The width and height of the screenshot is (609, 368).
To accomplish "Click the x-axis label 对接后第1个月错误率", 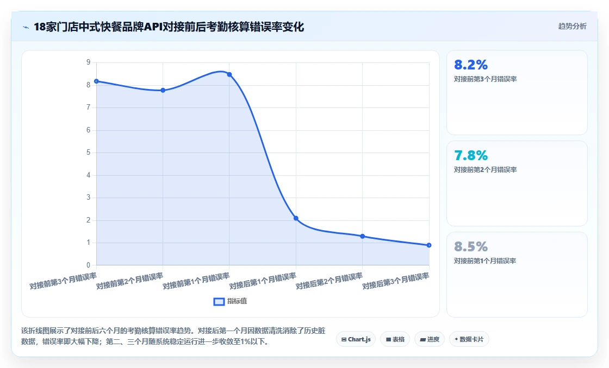I will (x=263, y=281).
